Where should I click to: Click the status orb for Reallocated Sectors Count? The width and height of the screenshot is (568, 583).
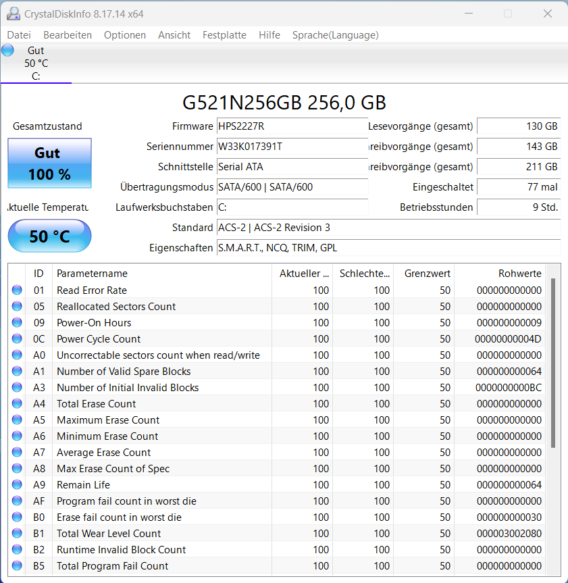point(17,307)
